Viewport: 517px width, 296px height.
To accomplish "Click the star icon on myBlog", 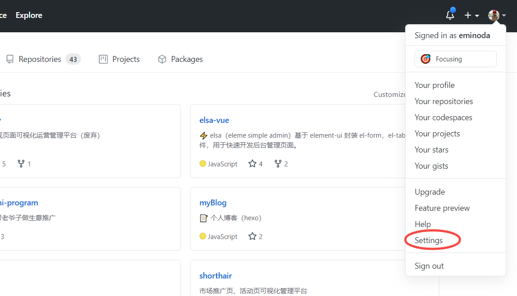I will coord(252,236).
